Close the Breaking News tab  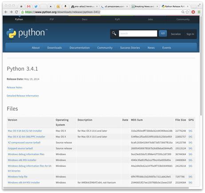[x=157, y=6]
